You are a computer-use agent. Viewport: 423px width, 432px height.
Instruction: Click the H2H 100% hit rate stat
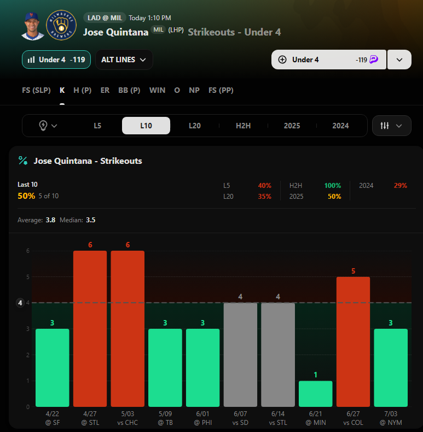(x=315, y=186)
